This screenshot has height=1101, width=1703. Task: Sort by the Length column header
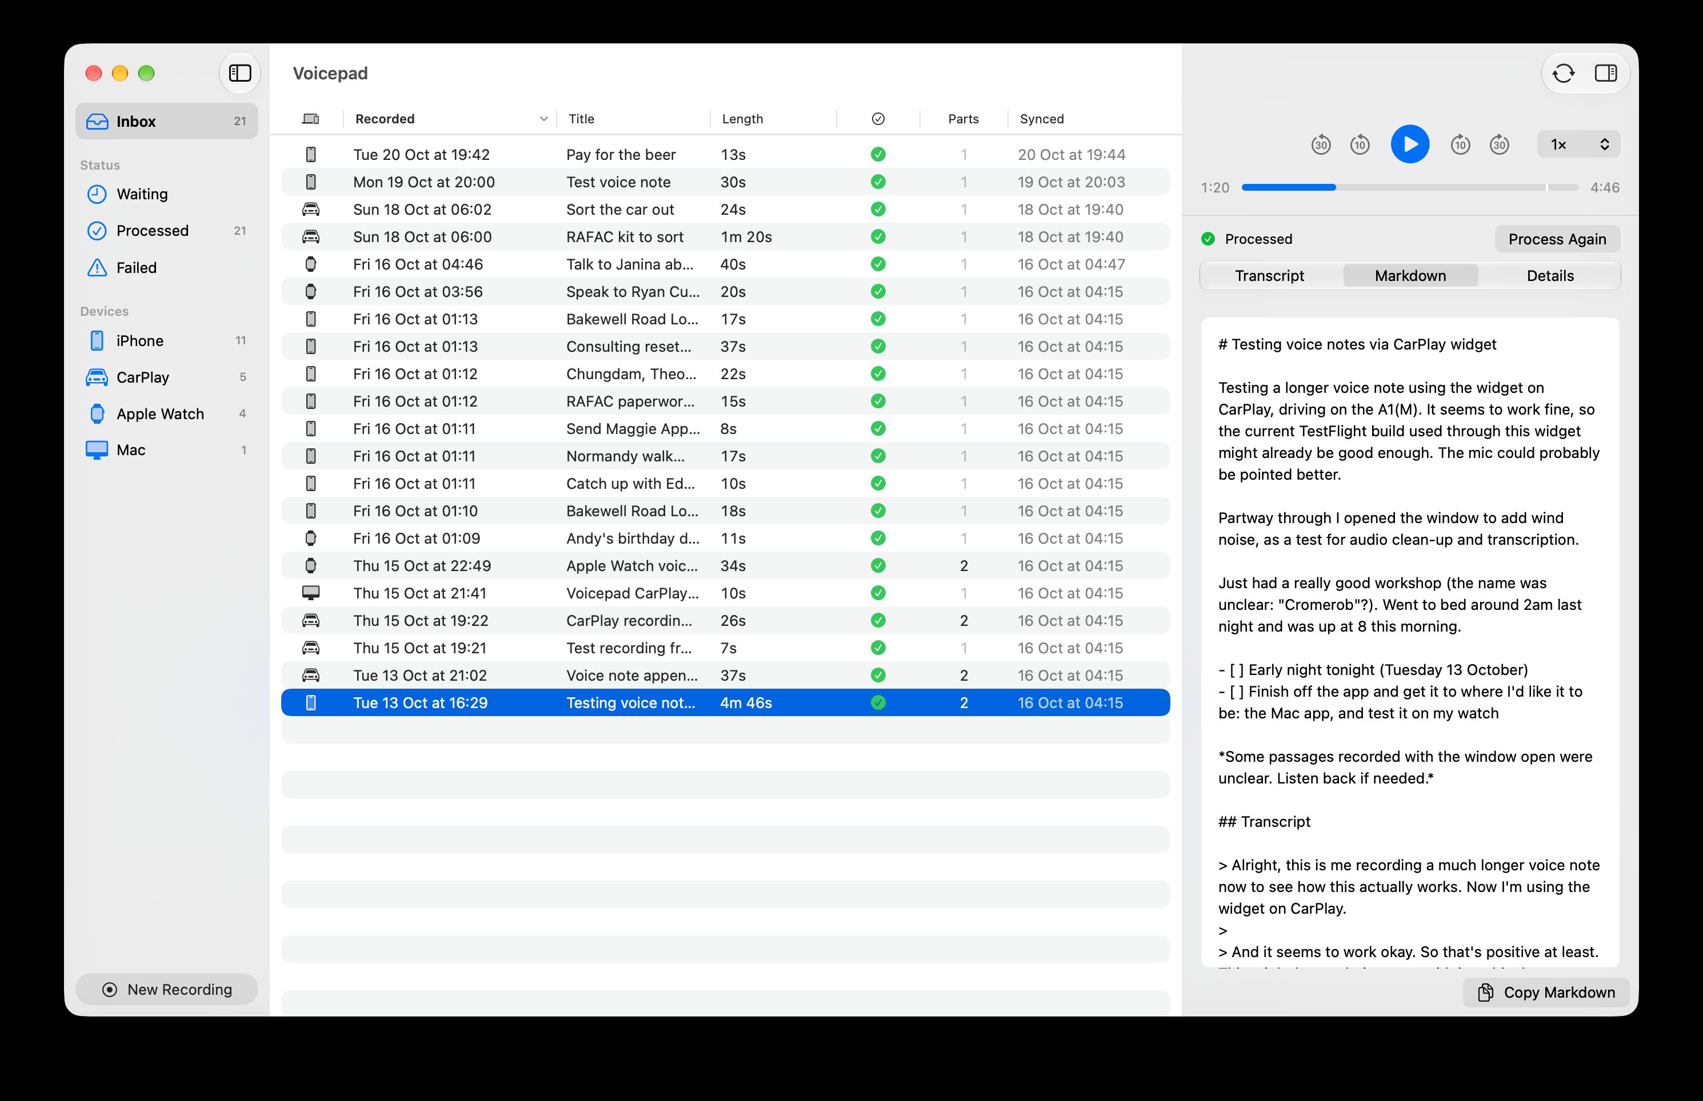click(x=773, y=119)
